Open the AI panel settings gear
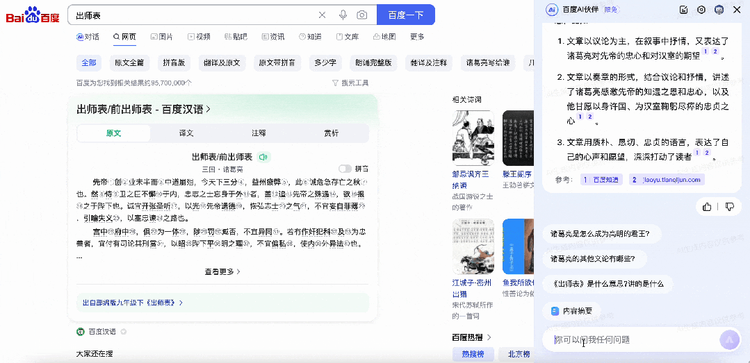 pos(701,10)
